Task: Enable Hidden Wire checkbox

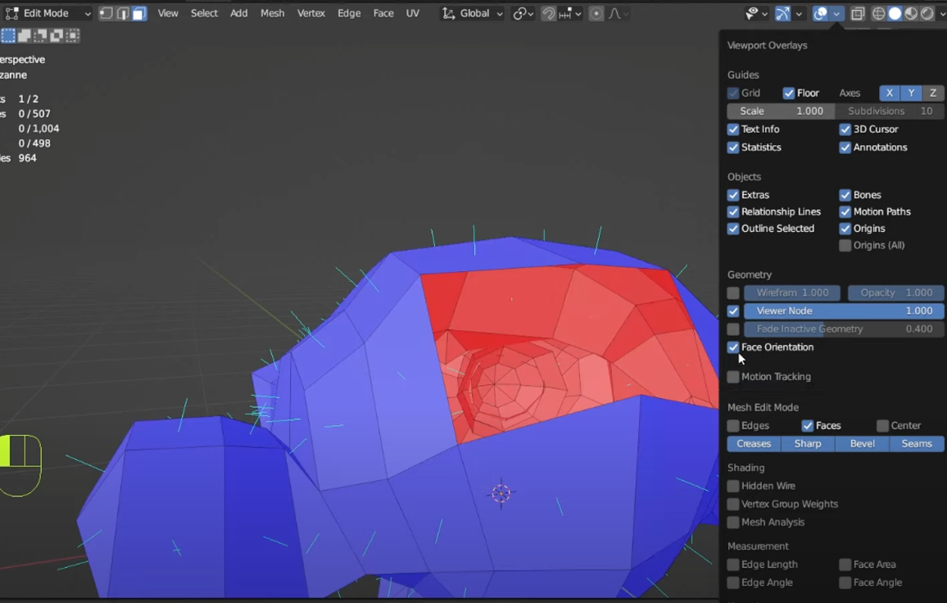Action: (733, 487)
